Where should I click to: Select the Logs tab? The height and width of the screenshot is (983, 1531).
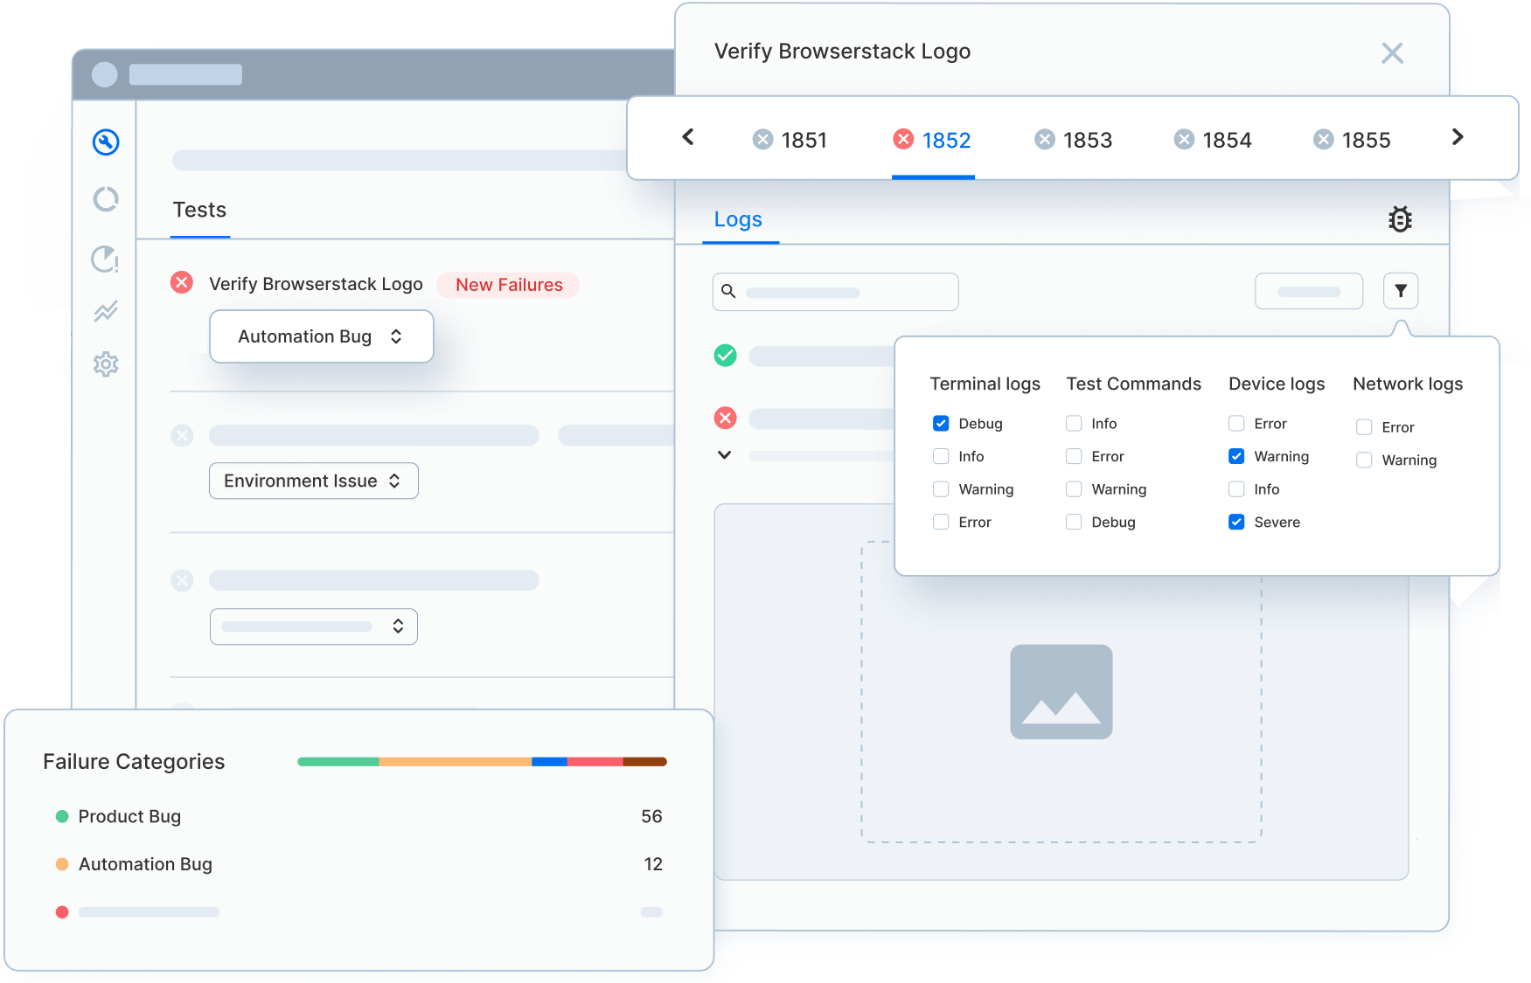(x=738, y=219)
